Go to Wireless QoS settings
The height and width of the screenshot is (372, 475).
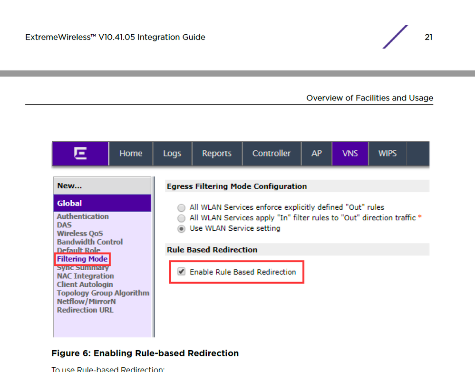coord(80,234)
